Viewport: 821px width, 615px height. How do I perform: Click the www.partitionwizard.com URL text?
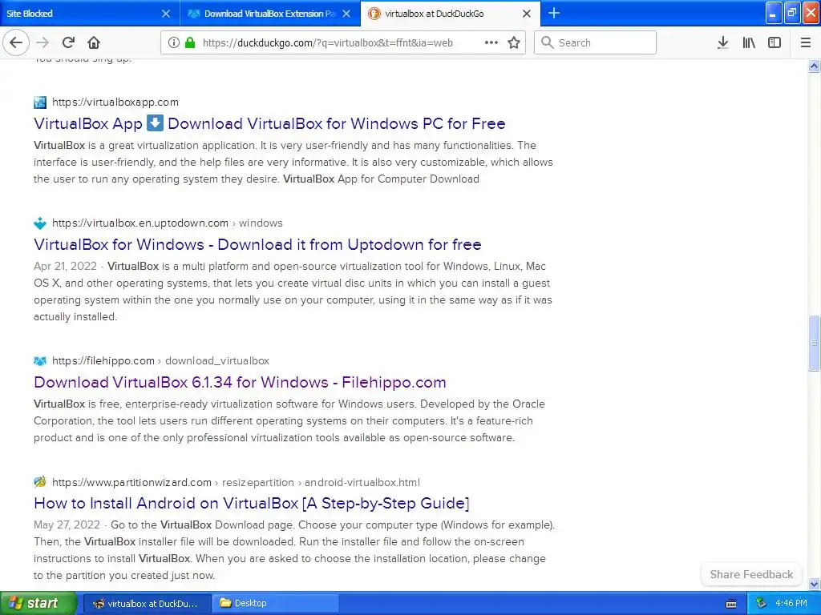(x=131, y=482)
